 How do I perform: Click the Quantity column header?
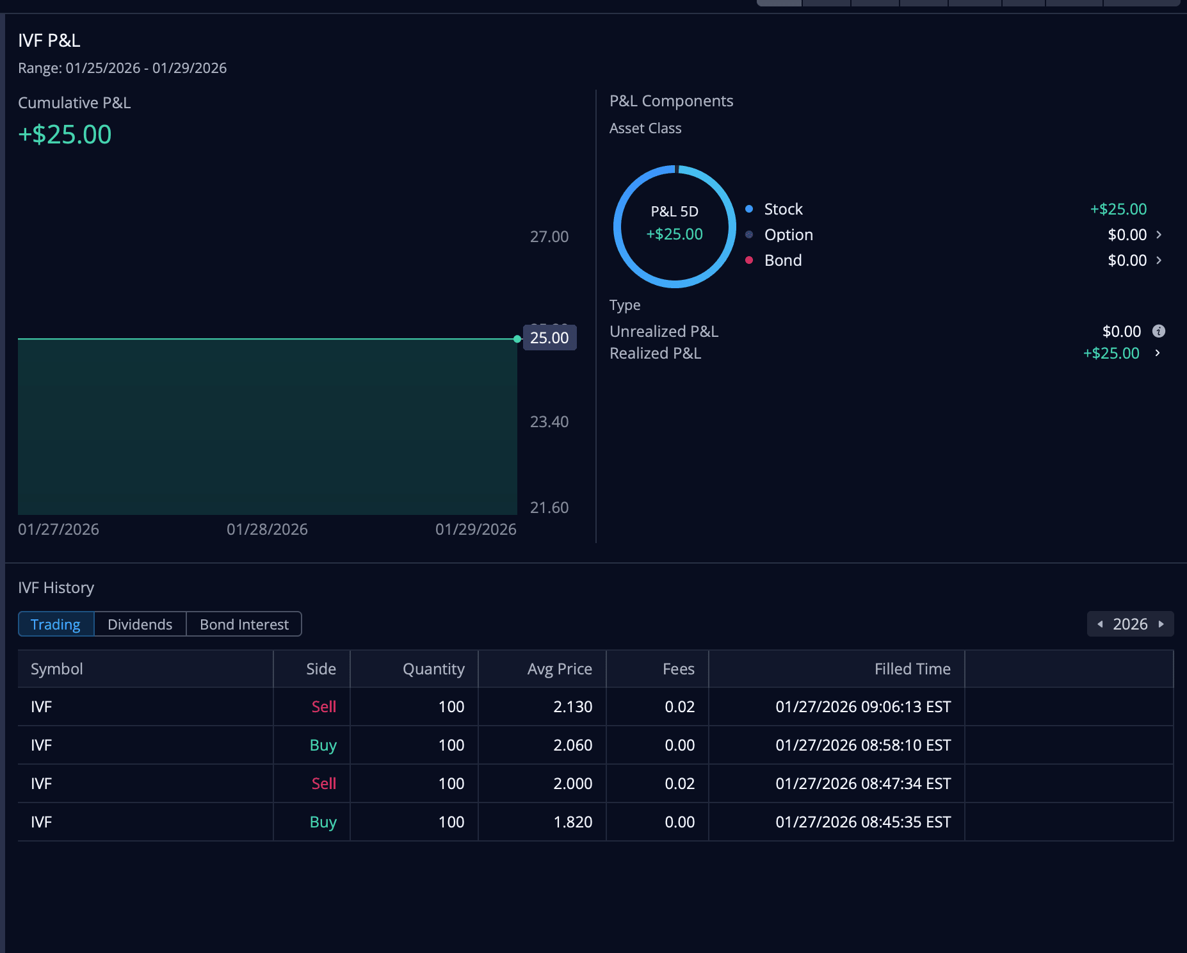coord(433,669)
